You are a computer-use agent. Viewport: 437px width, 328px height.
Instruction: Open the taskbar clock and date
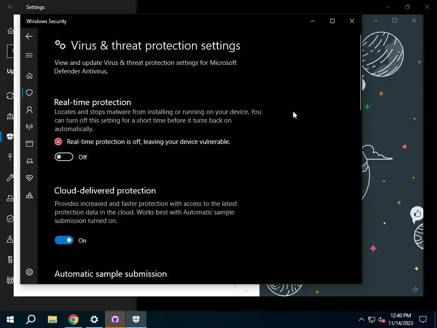tap(401, 319)
